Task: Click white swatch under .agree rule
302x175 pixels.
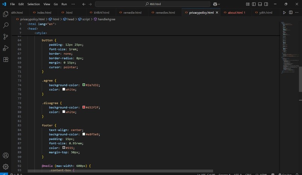Action: 64,89
